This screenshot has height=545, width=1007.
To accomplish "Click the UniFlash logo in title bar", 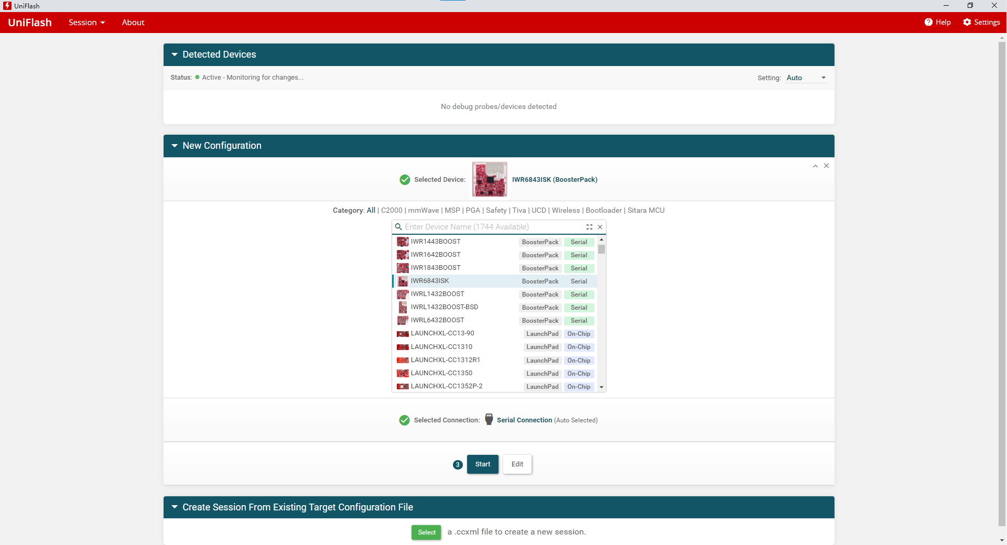I will coord(7,6).
